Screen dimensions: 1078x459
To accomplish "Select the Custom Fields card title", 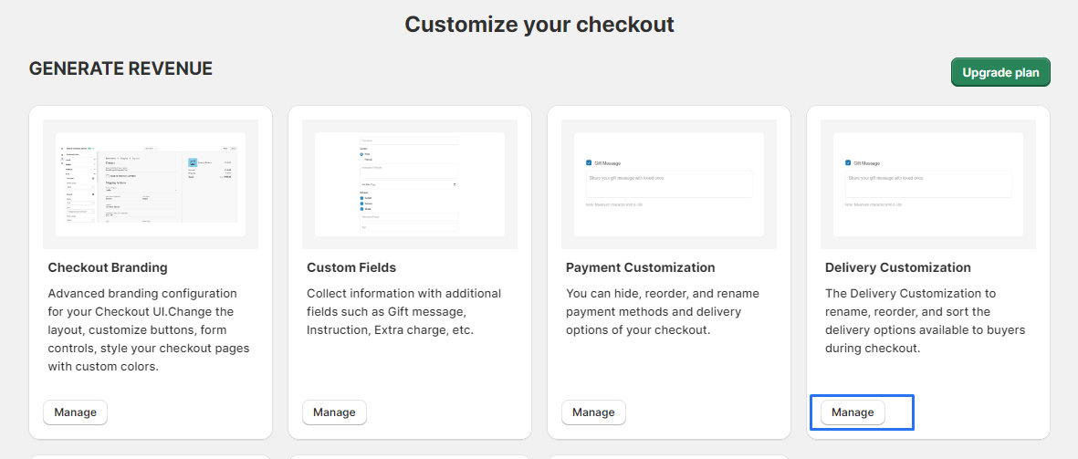I will (351, 267).
